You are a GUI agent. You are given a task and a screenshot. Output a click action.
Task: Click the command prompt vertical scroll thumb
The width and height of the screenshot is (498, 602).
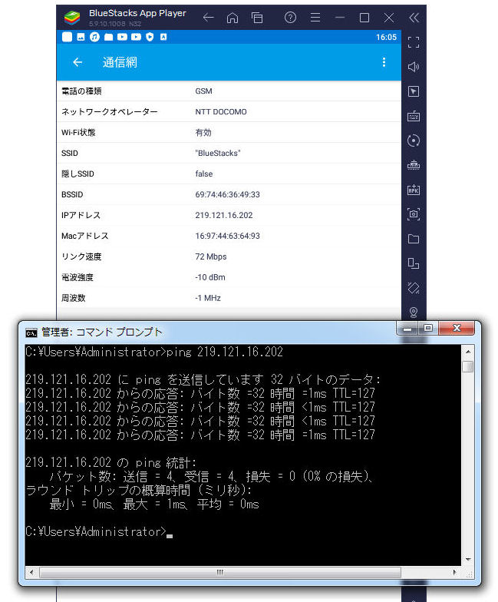468,366
